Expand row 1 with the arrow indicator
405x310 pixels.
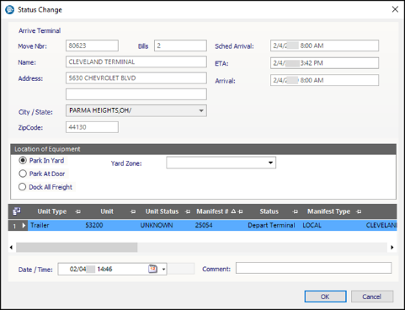coord(24,225)
